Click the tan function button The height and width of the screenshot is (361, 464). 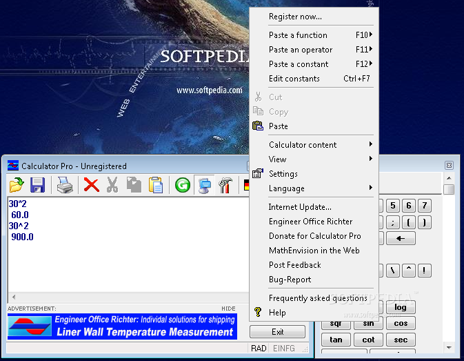[336, 340]
